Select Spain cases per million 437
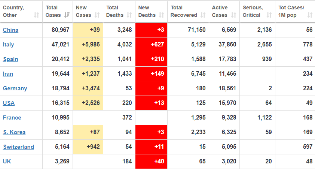 coord(308,59)
